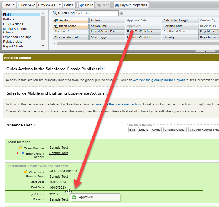Viewport: 219px width, 207px height.
Task: Click the lock icon beside Team Member field
Action: coord(21,148)
